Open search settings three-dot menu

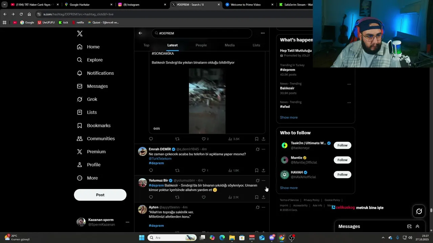pos(263,33)
